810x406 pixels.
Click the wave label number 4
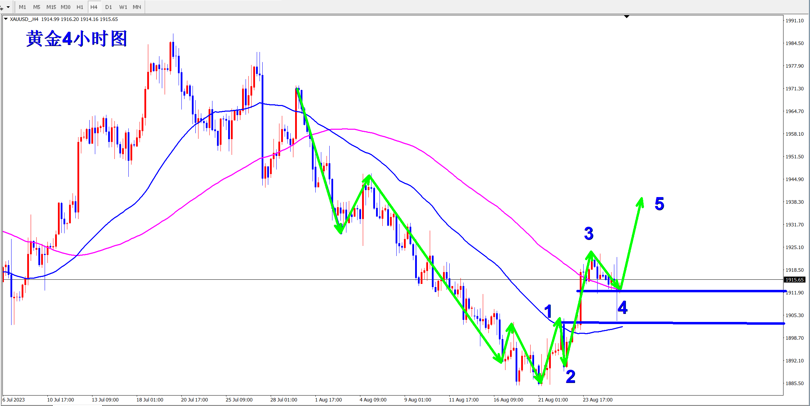[x=623, y=308]
